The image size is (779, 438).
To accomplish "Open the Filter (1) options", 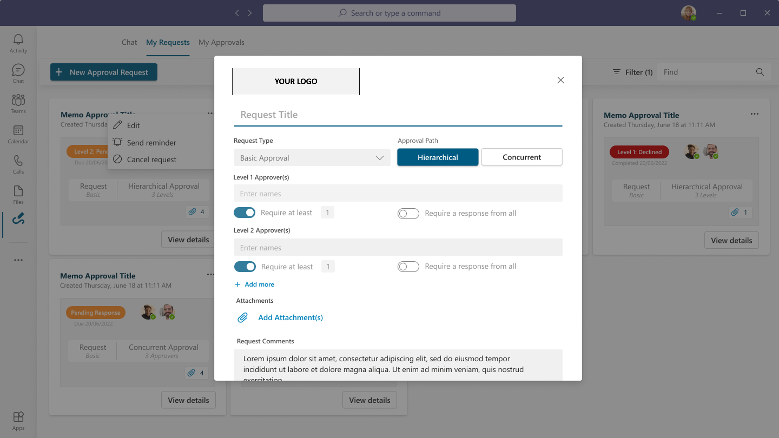I will [633, 72].
